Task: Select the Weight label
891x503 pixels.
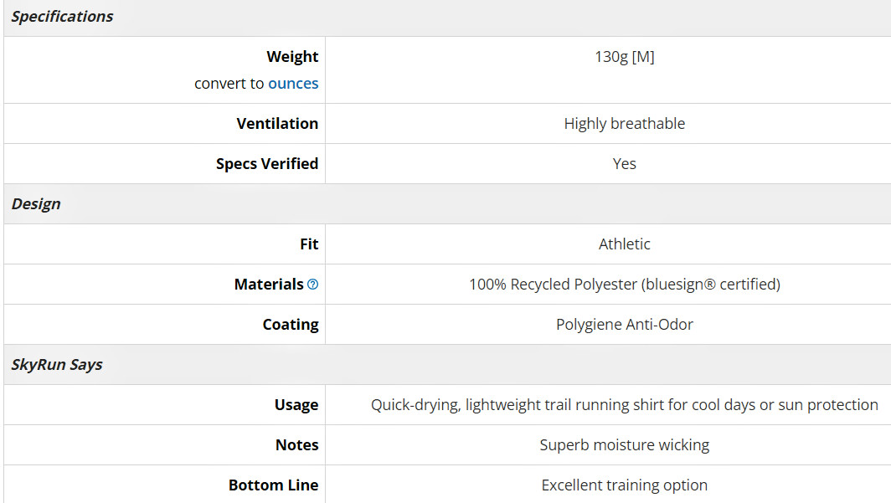Action: 292,57
